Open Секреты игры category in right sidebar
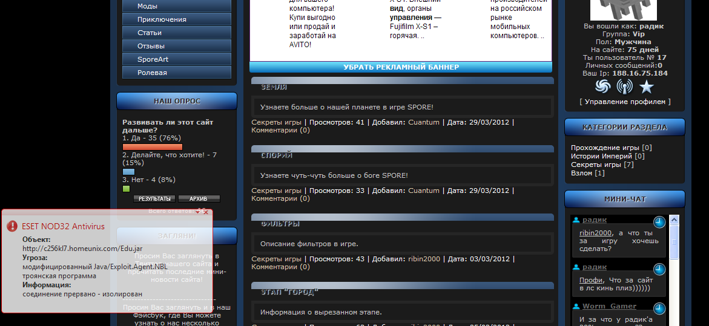This screenshot has width=709, height=326. (x=596, y=165)
